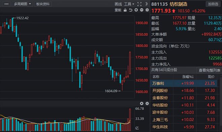Click the 大单净额 value +8992.84万
This screenshot has width=222, height=132.
pyautogui.click(x=212, y=34)
